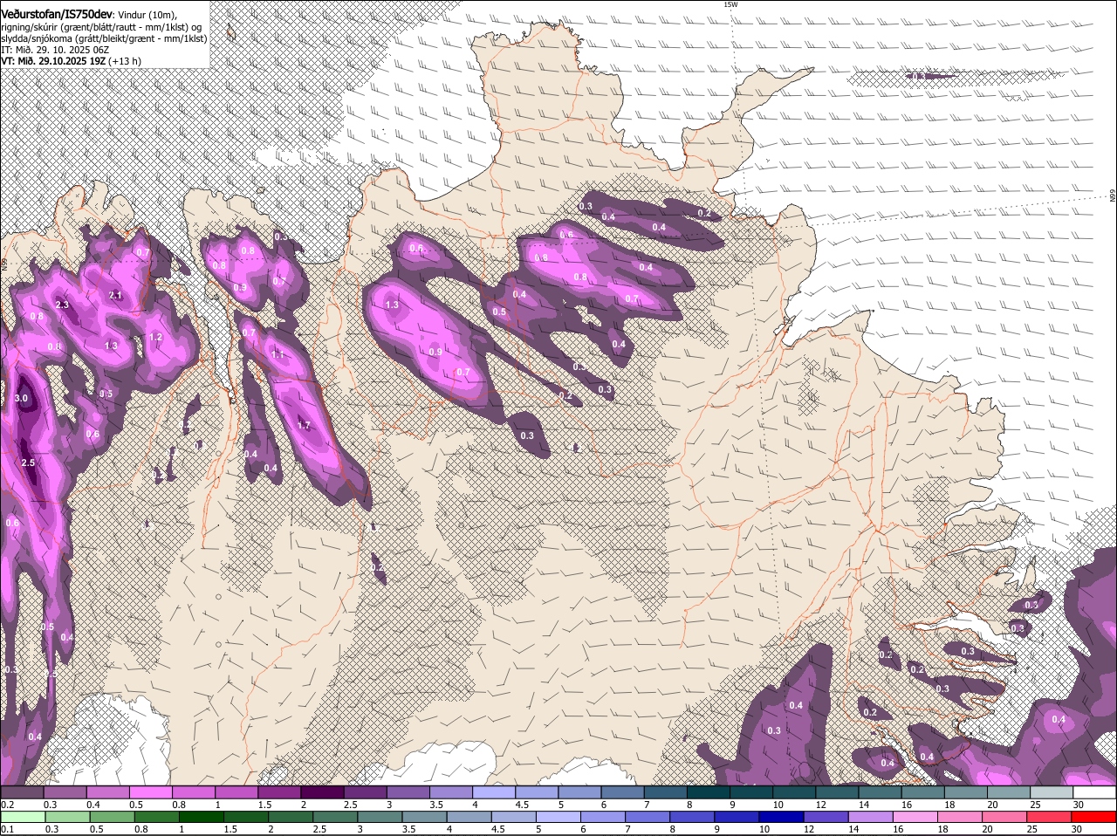This screenshot has height=836, width=1117.
Task: Choose the red lower legend swatch above 30
Action: coord(1094,817)
